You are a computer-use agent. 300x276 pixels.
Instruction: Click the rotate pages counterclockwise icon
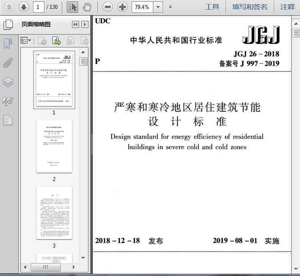click(71, 40)
